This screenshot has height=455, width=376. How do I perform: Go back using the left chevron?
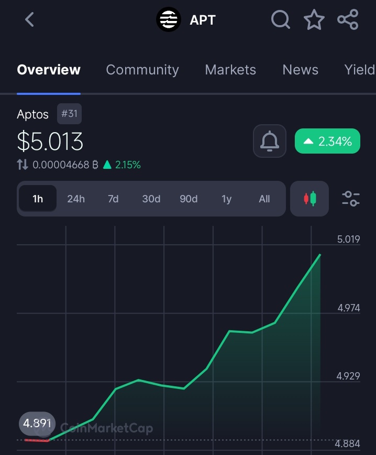click(x=29, y=19)
